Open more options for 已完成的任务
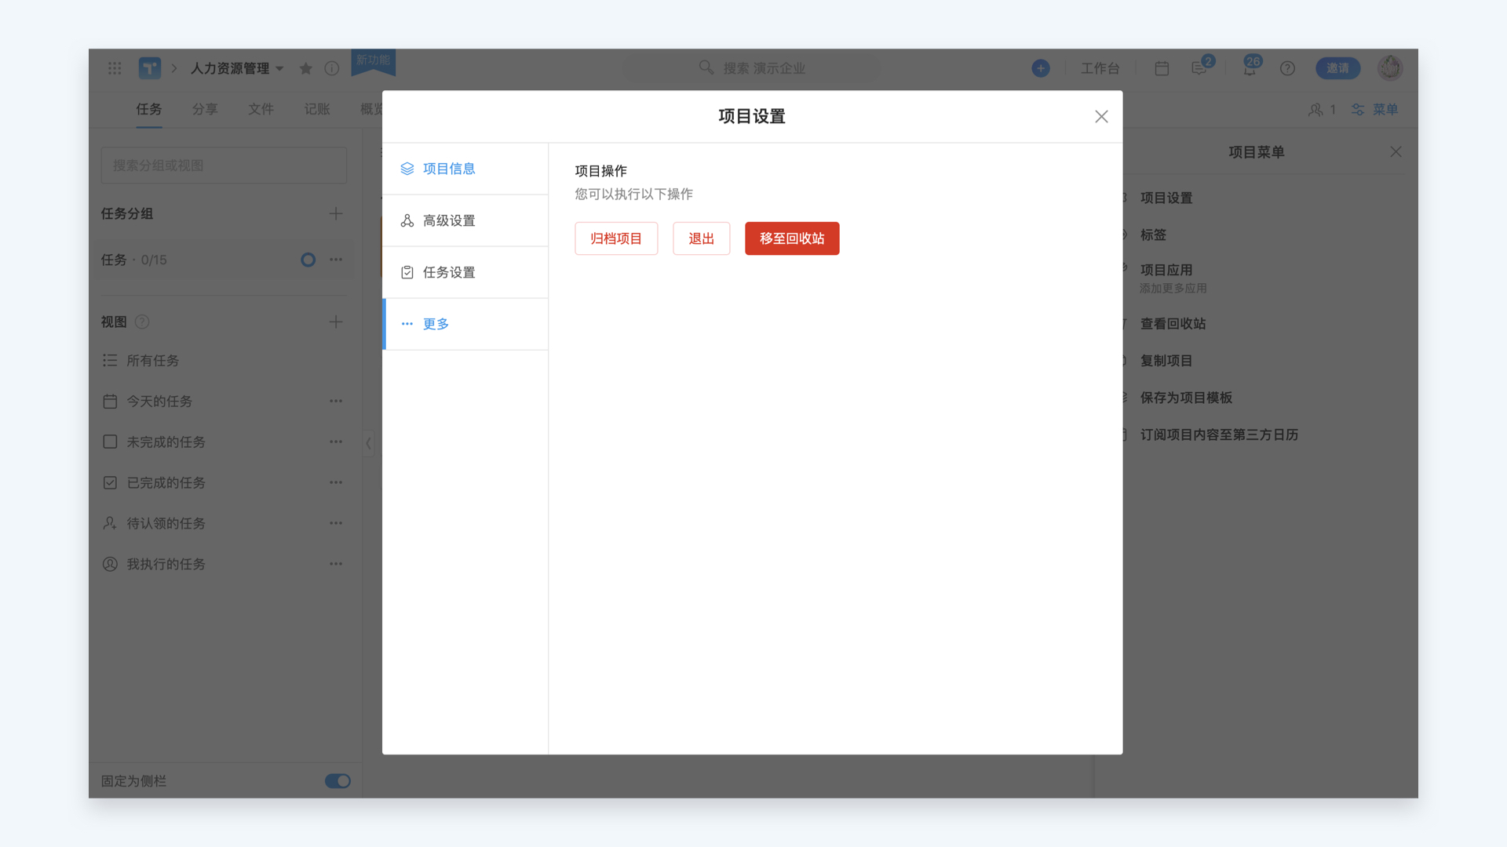Screen dimensions: 1507x847 tap(336, 483)
